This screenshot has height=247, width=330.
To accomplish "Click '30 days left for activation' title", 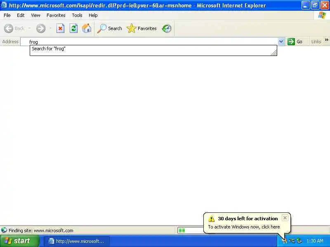I will pos(248,219).
